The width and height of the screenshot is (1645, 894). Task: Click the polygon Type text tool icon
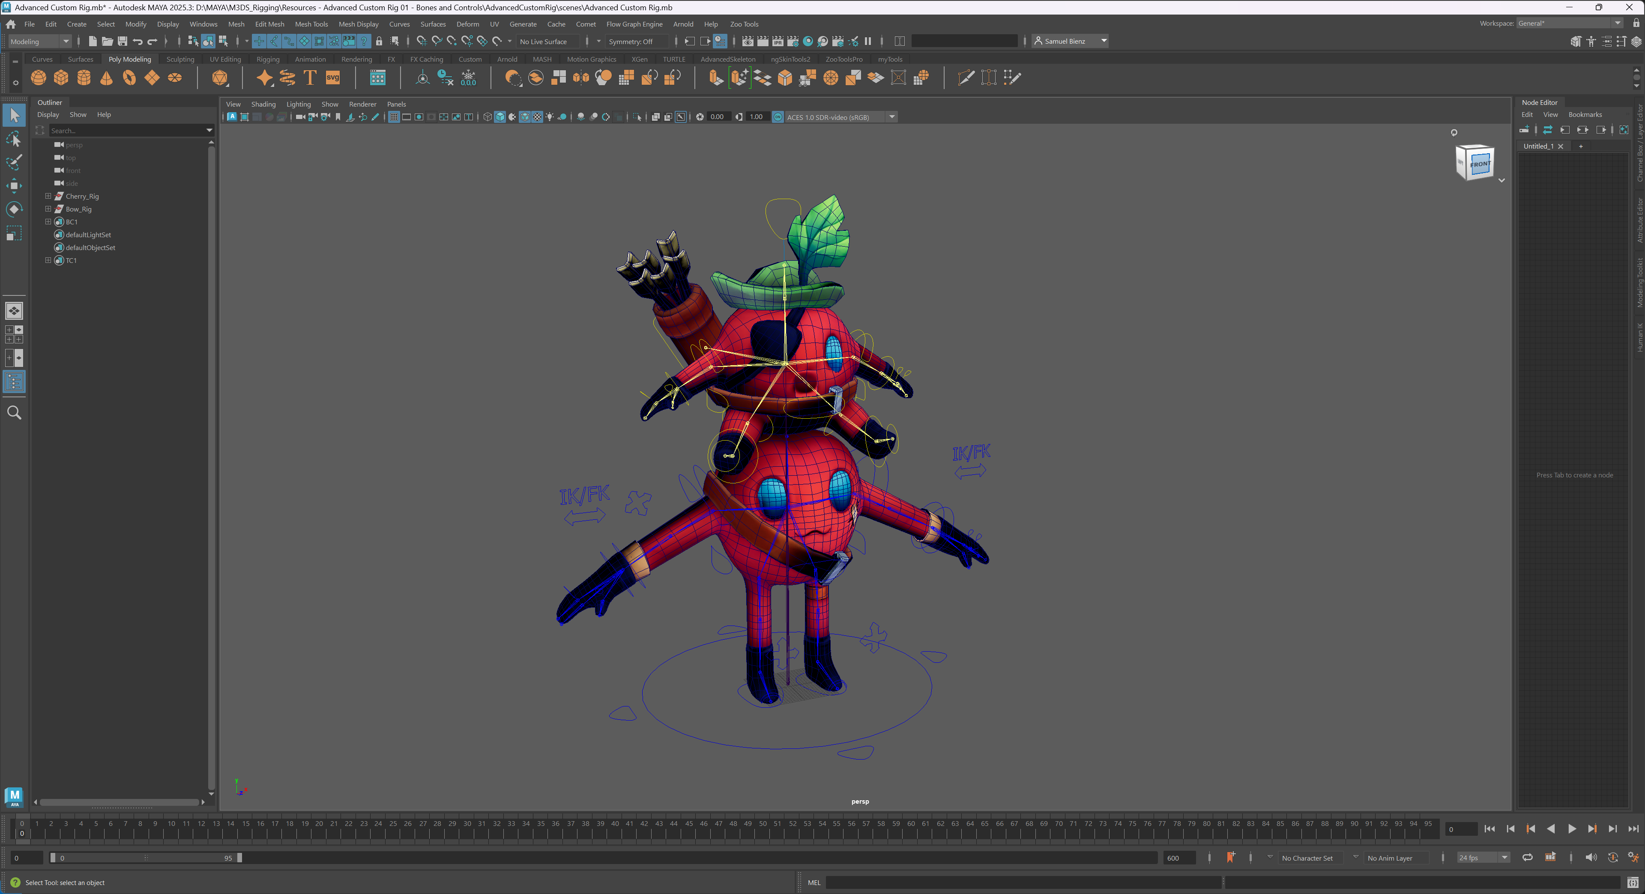click(x=310, y=78)
